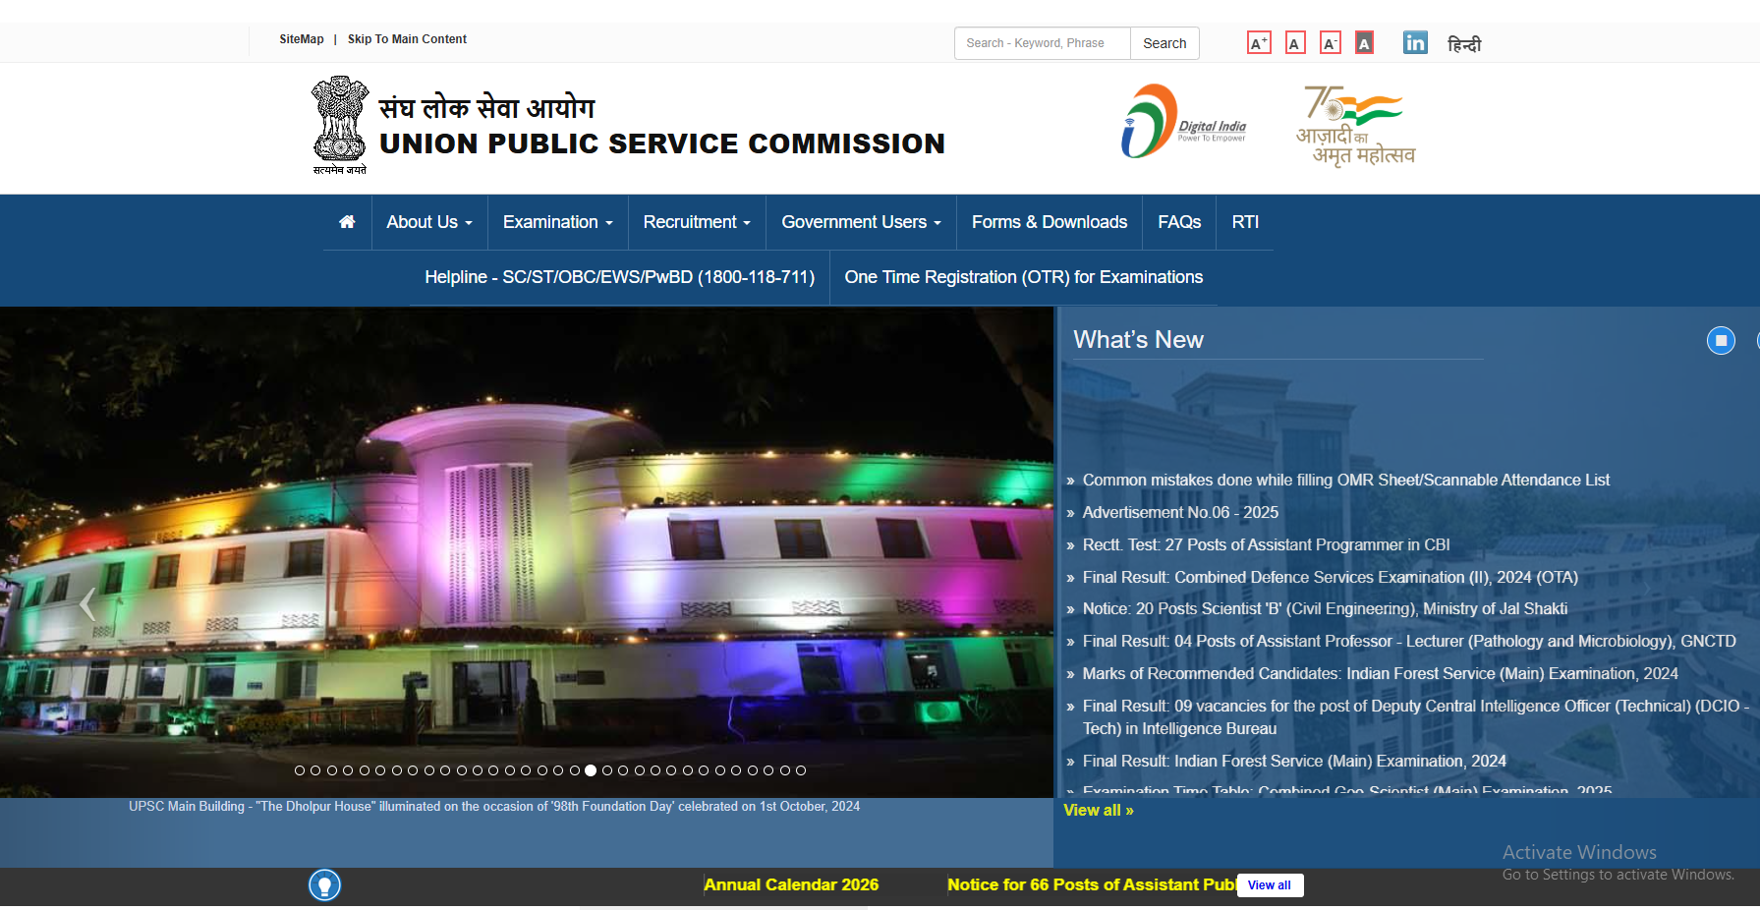Image resolution: width=1760 pixels, height=910 pixels.
Task: Open the Recruitment dropdown menu
Action: tap(697, 222)
